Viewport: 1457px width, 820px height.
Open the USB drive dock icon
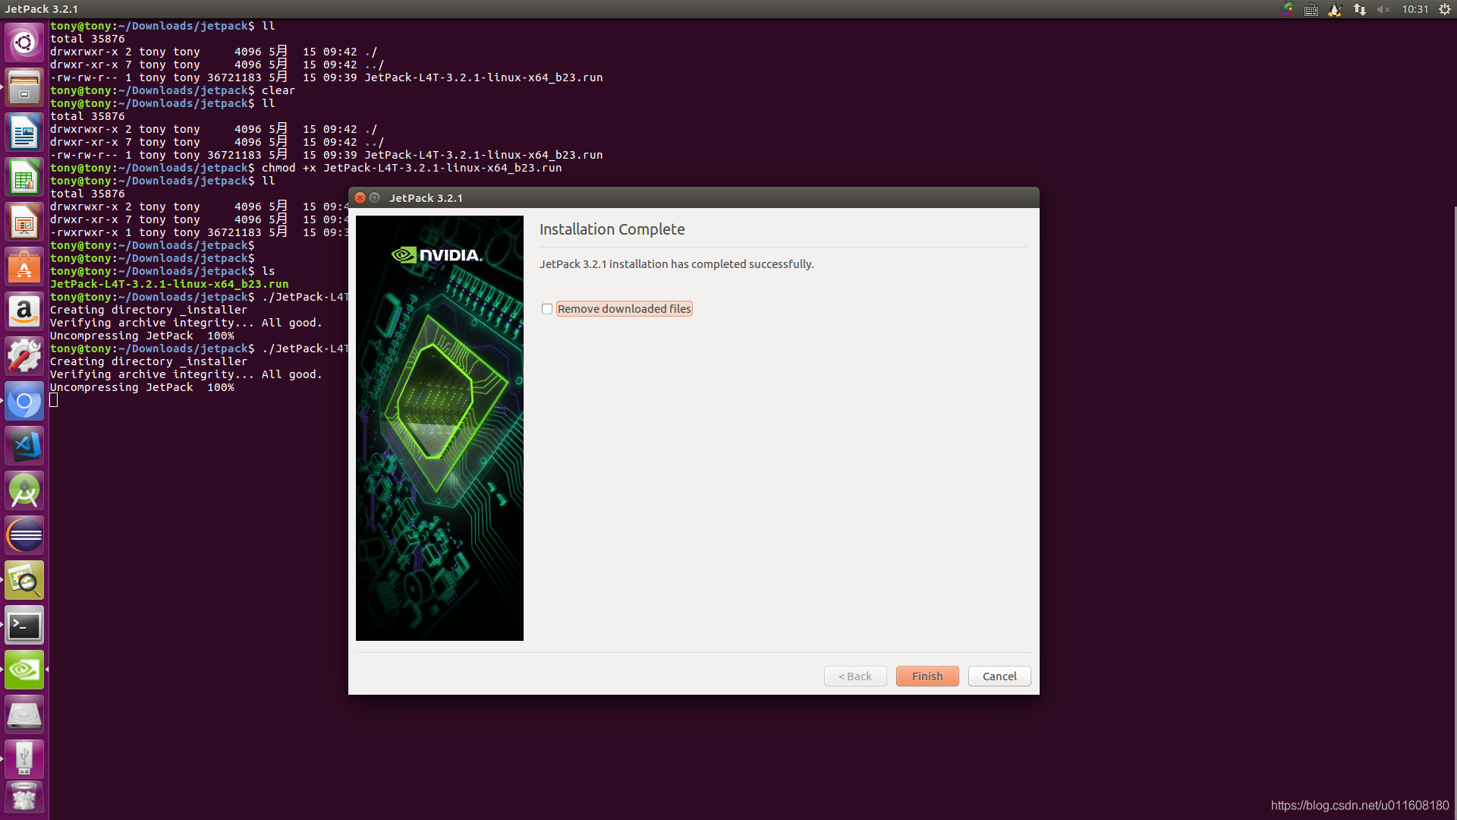[x=24, y=759]
